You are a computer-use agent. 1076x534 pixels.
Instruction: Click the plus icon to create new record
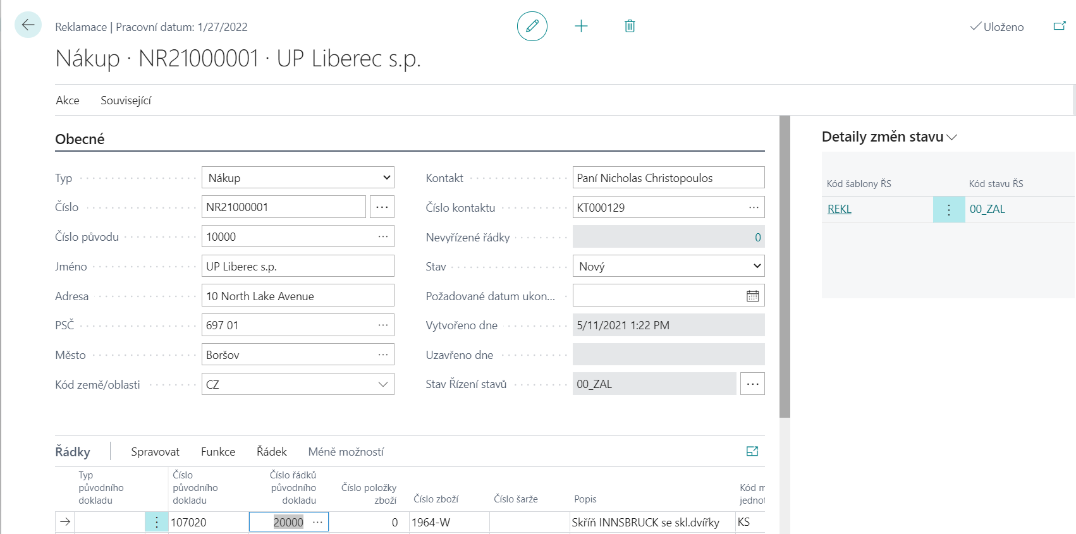coord(581,26)
